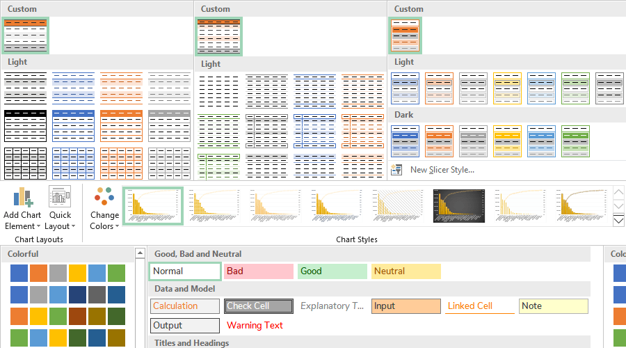Select black header medium table style

tap(25, 126)
